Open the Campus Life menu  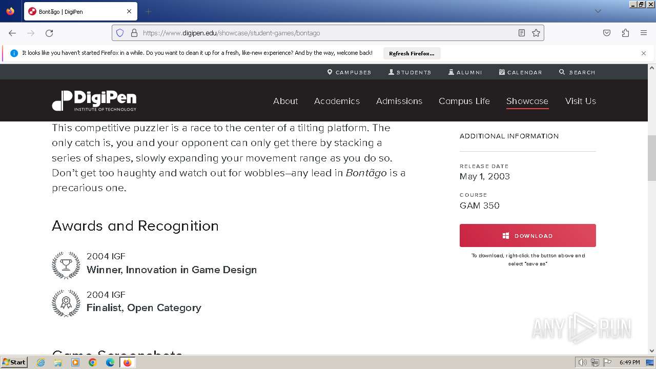pos(464,101)
